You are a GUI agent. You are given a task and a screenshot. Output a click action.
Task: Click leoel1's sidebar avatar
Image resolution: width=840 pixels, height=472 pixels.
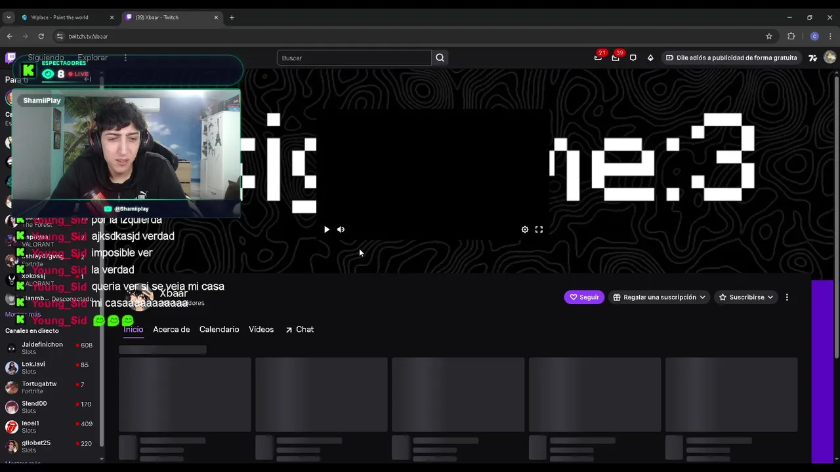tap(11, 427)
